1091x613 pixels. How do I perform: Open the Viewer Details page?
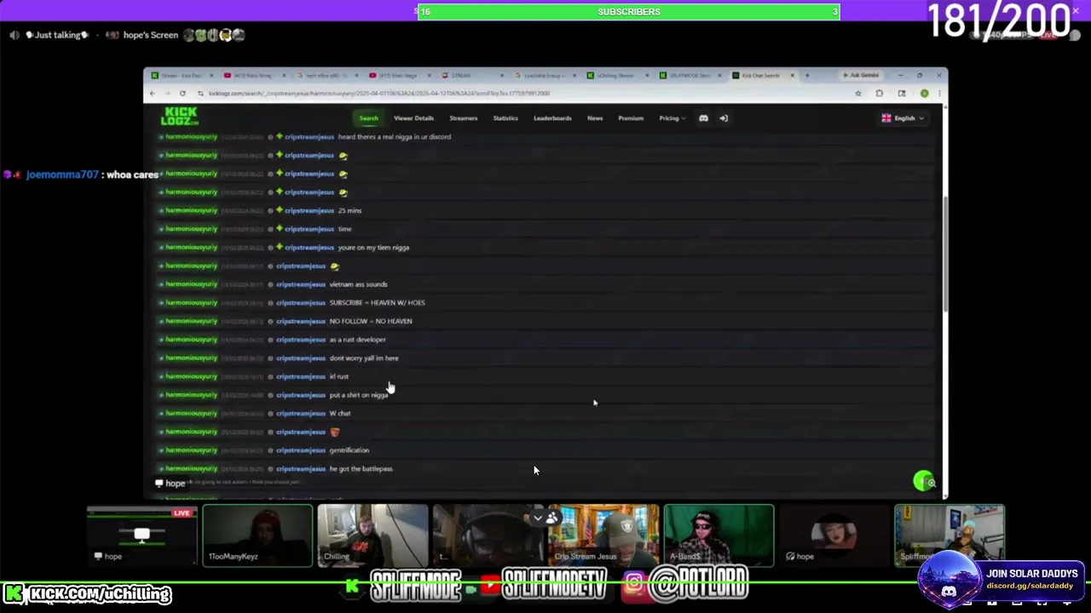click(x=413, y=118)
